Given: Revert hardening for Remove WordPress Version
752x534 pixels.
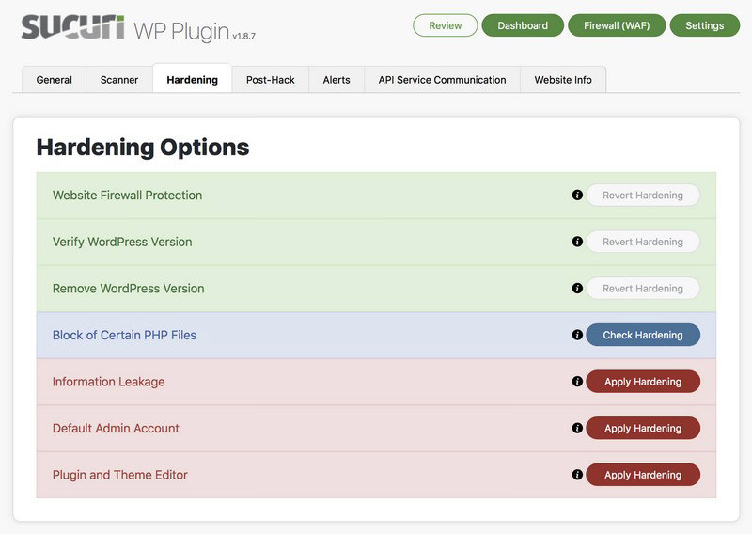Looking at the screenshot, I should (x=643, y=289).
